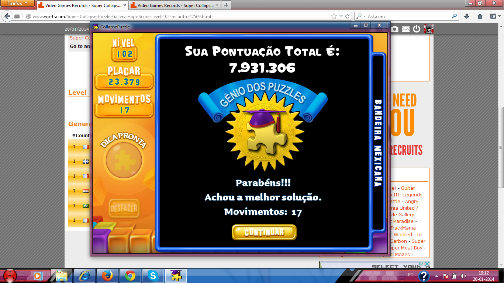Image resolution: width=504 pixels, height=283 pixels.
Task: Click the Firefox home icon
Action: click(x=480, y=16)
